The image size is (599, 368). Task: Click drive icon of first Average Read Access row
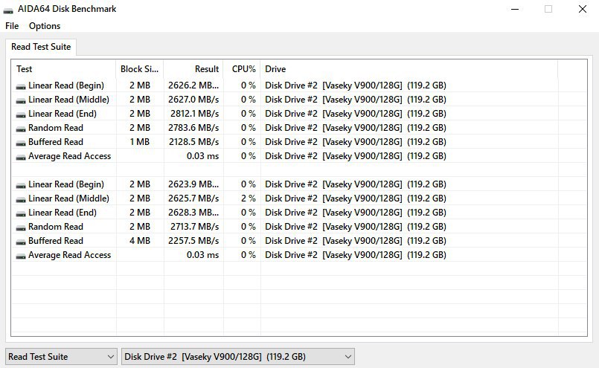click(x=21, y=158)
